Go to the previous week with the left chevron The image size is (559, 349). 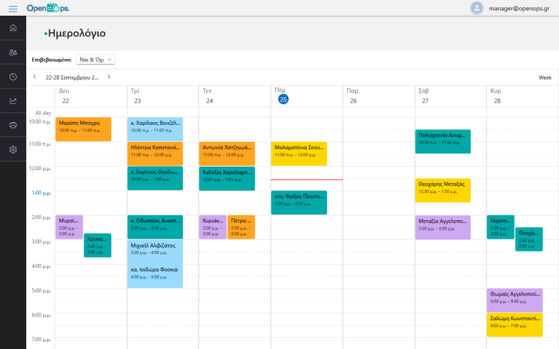[34, 77]
